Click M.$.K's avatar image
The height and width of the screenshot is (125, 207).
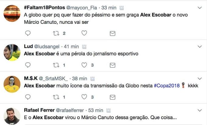pyautogui.click(x=12, y=85)
